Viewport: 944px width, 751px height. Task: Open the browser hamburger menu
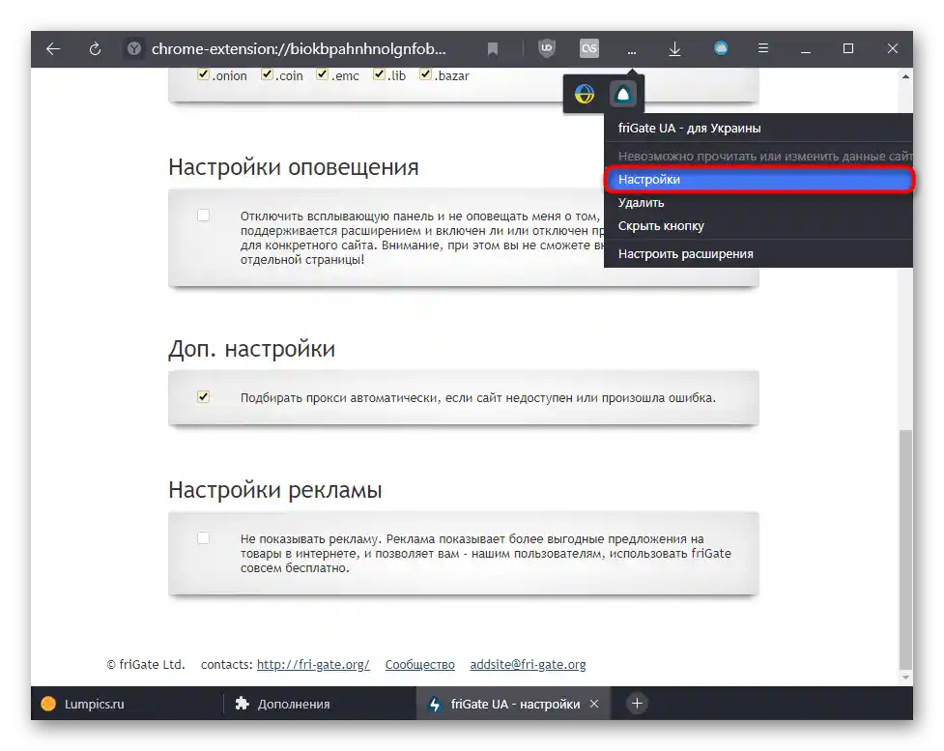pos(762,48)
